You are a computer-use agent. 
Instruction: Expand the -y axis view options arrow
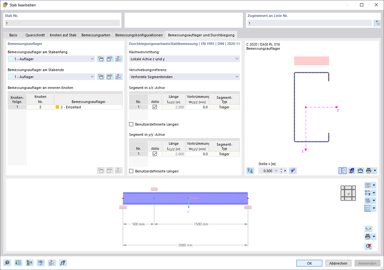pyautogui.click(x=374, y=193)
